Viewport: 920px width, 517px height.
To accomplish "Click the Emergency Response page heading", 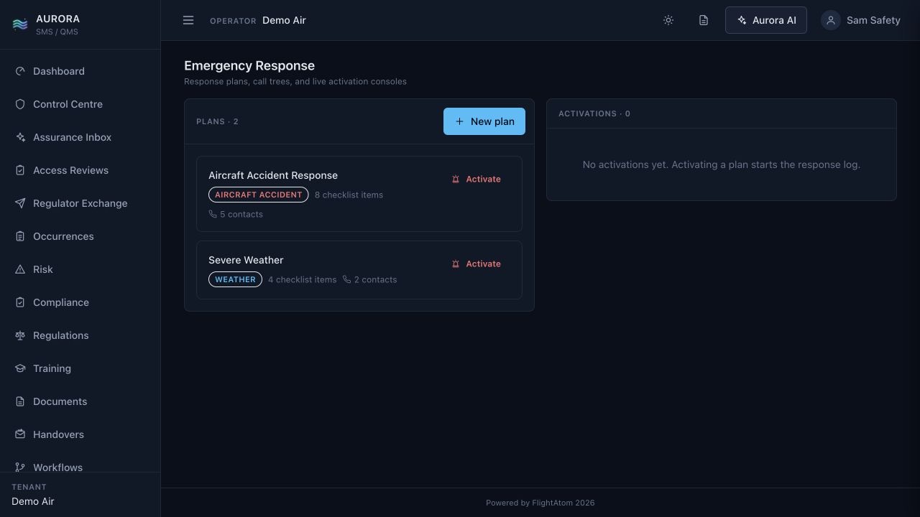I will [x=249, y=65].
